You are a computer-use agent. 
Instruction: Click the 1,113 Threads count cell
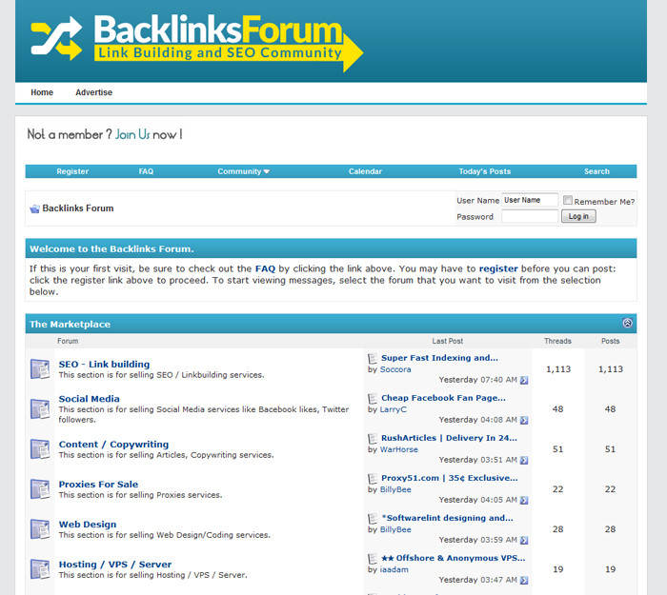(x=558, y=369)
